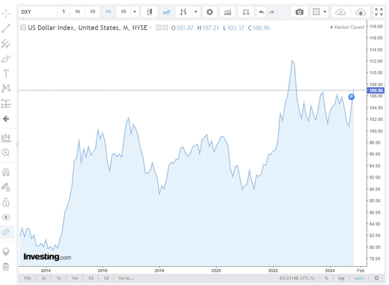
Task: Click the blue P marker on chart
Action: pos(351,97)
